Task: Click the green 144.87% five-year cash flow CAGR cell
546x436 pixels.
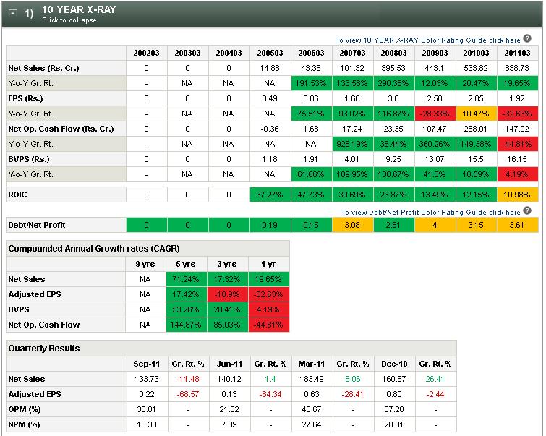Action: 188,325
